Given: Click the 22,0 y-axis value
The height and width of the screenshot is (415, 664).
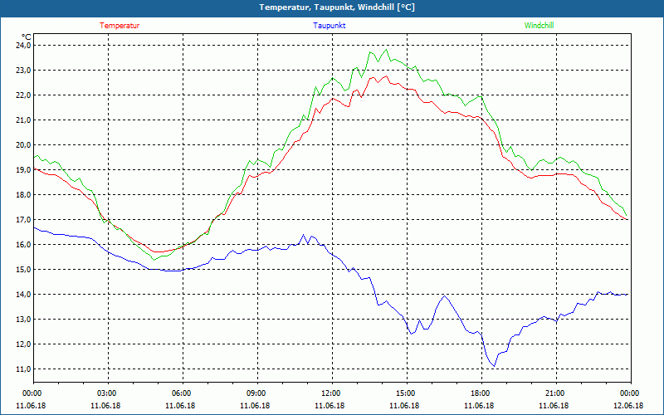Looking at the screenshot, I should 24,95.
